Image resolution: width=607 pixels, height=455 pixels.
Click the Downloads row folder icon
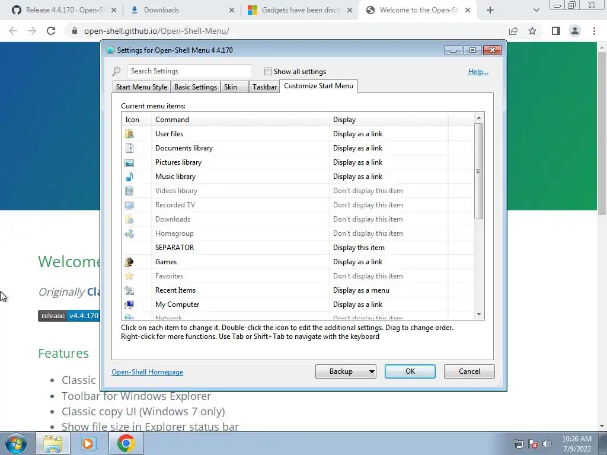pyautogui.click(x=129, y=219)
